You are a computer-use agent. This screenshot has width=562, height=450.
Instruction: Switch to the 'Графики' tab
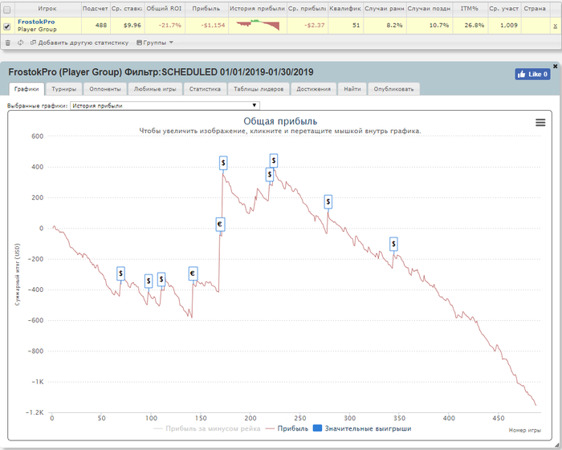(x=26, y=89)
